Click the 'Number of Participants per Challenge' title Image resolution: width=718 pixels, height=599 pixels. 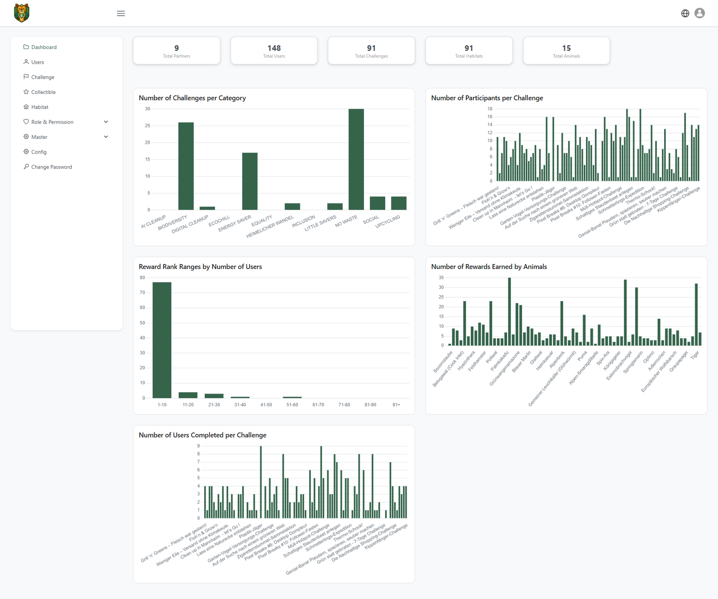[487, 98]
